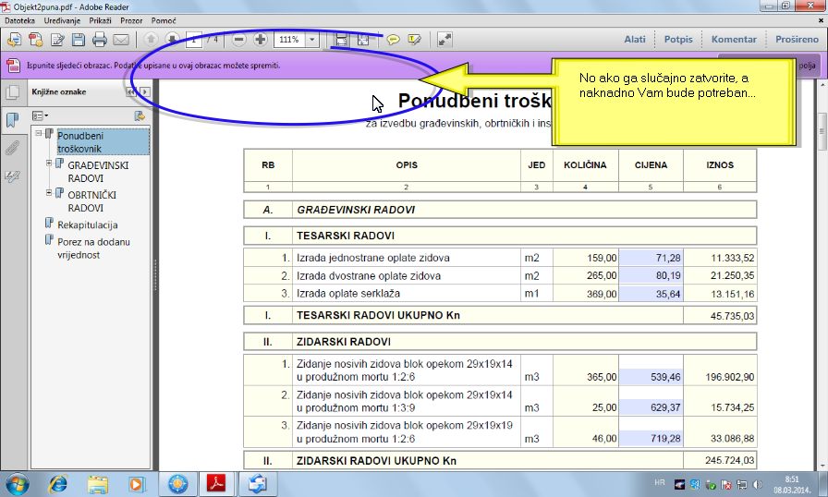This screenshot has height=497, width=828.
Task: Open the zoom level dropdown arrow
Action: (312, 40)
